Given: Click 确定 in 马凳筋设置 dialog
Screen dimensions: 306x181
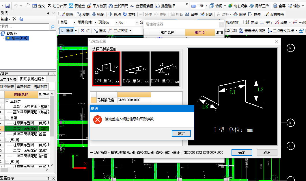Looking at the screenshot, I should point(242,152).
